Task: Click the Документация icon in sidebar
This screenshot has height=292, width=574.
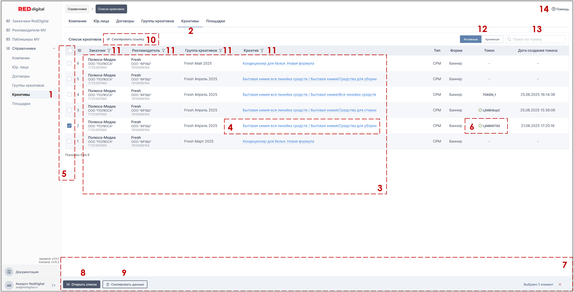Action: coord(9,272)
